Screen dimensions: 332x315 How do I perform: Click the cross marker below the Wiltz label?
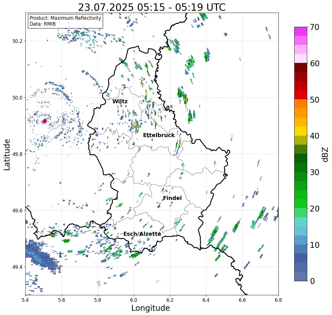click(x=121, y=106)
